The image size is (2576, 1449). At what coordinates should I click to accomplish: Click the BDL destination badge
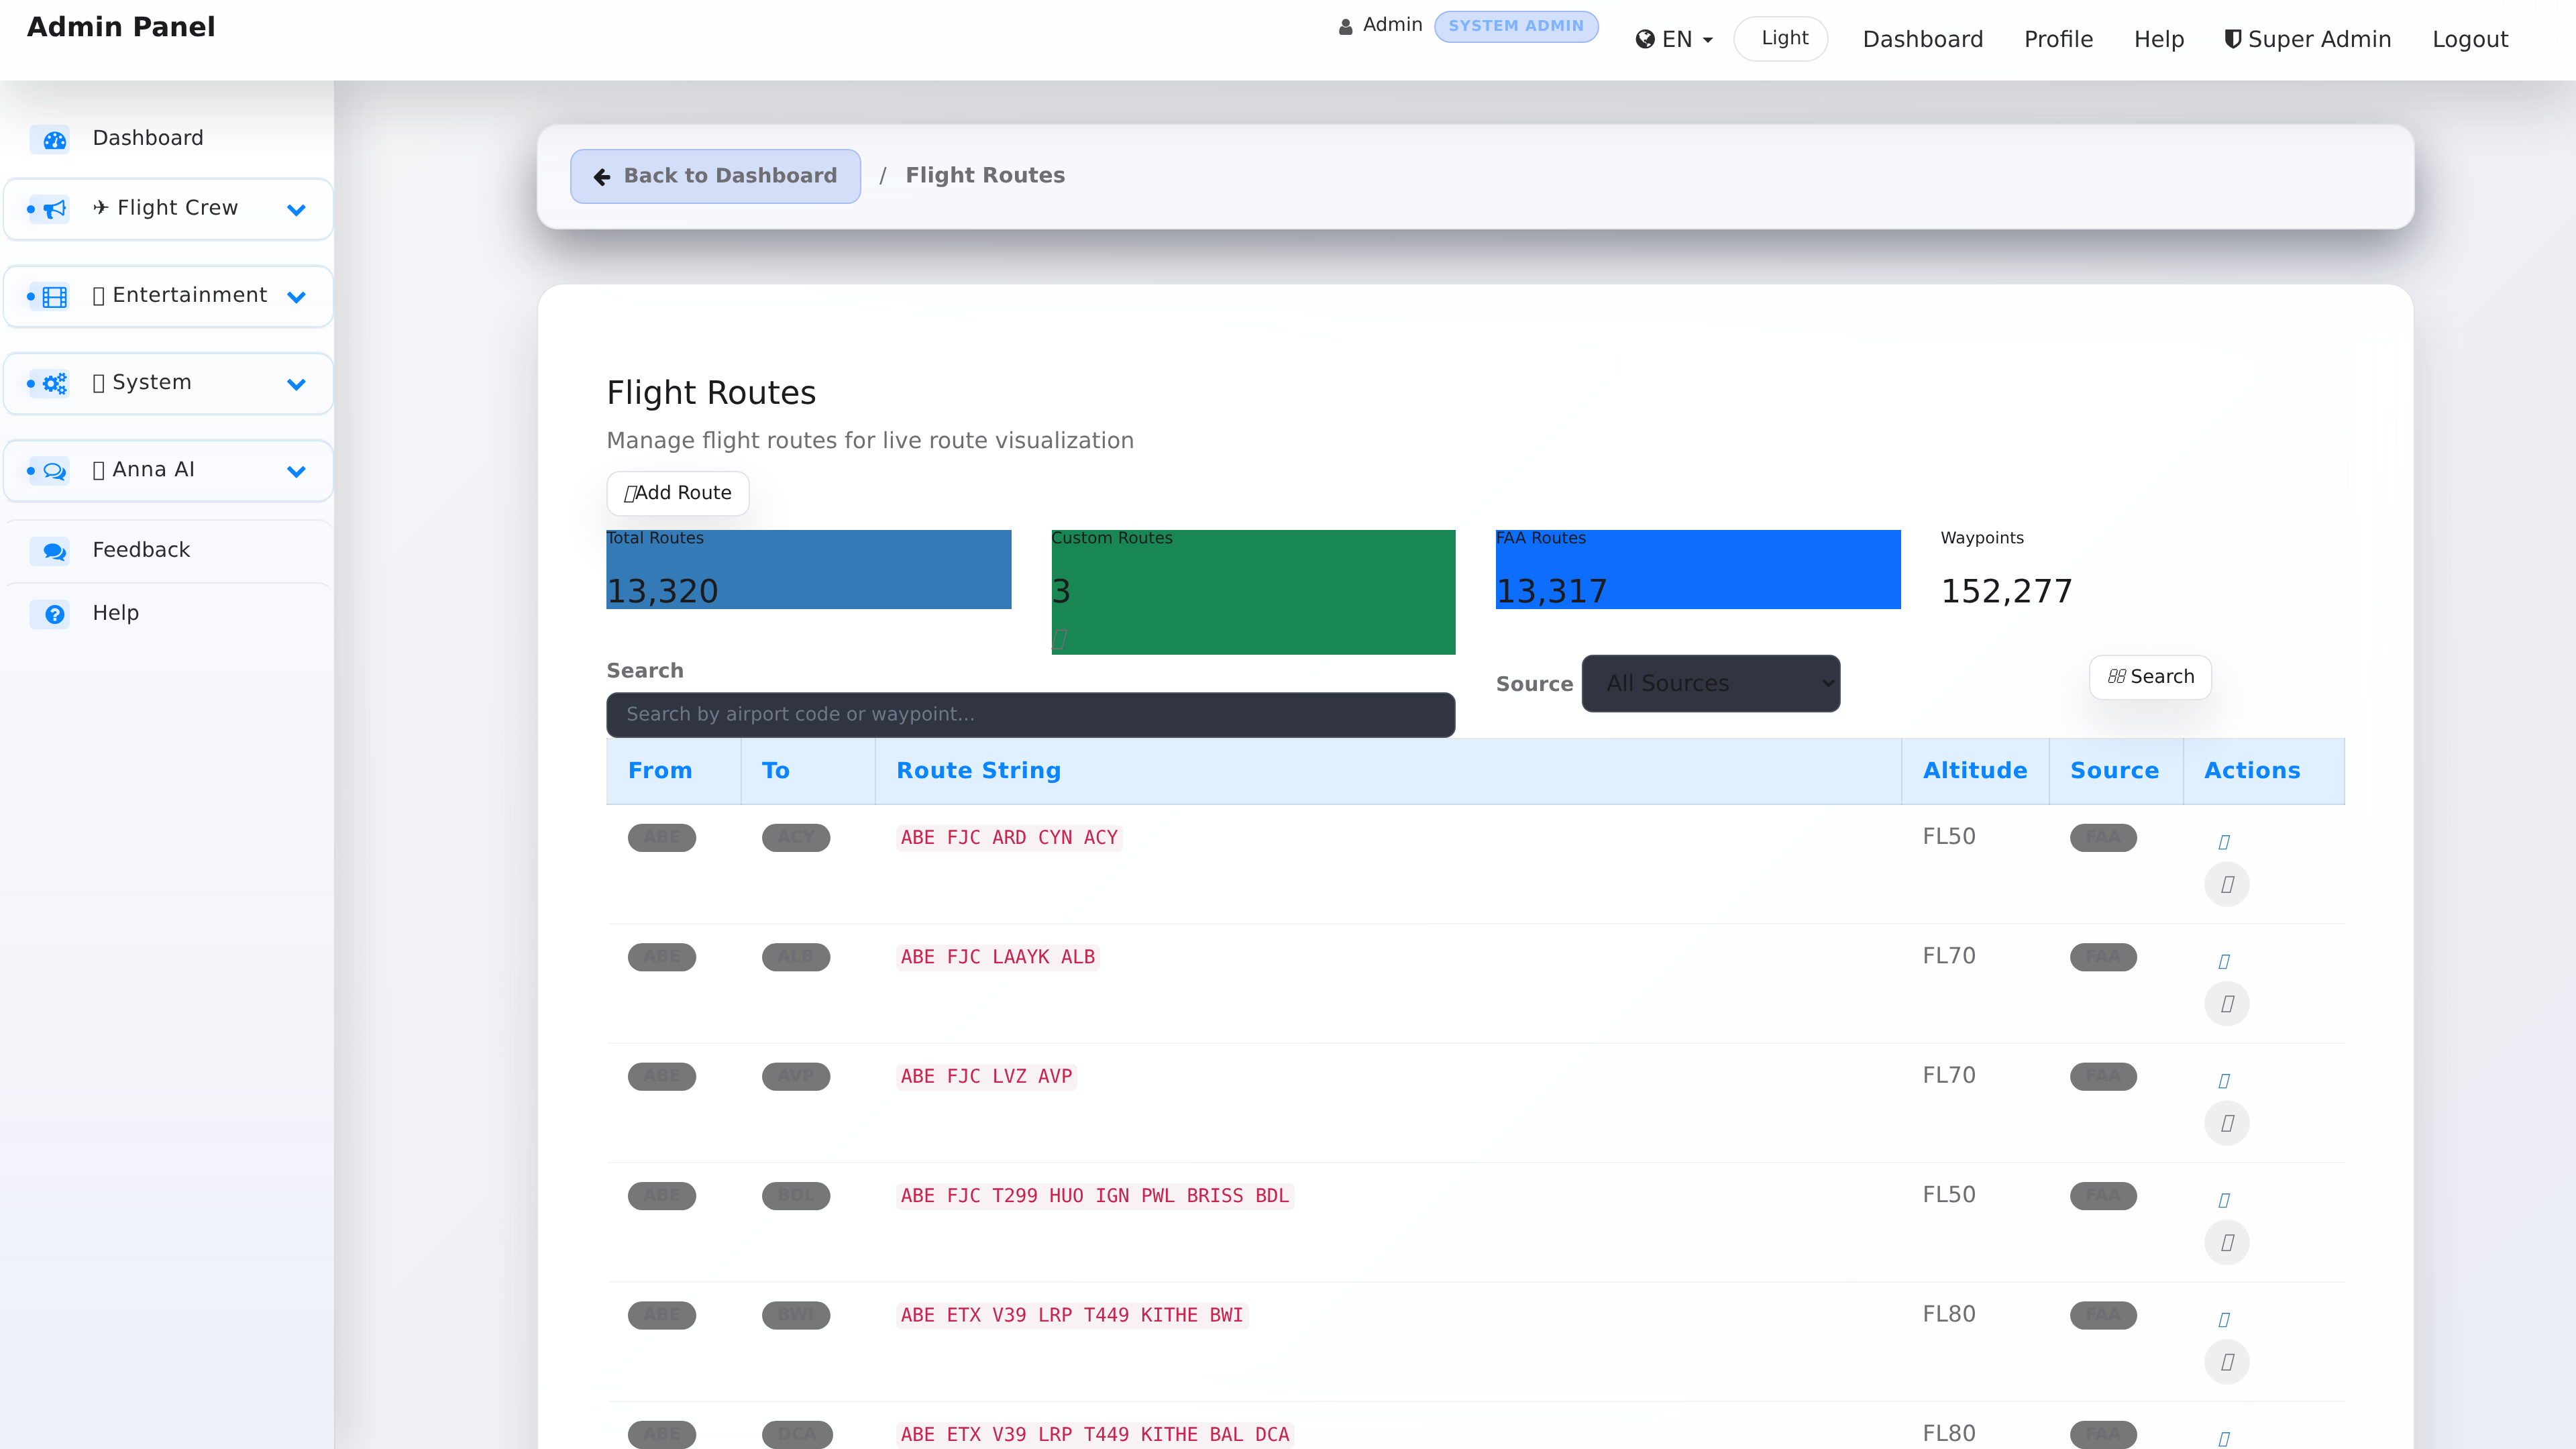point(796,1195)
